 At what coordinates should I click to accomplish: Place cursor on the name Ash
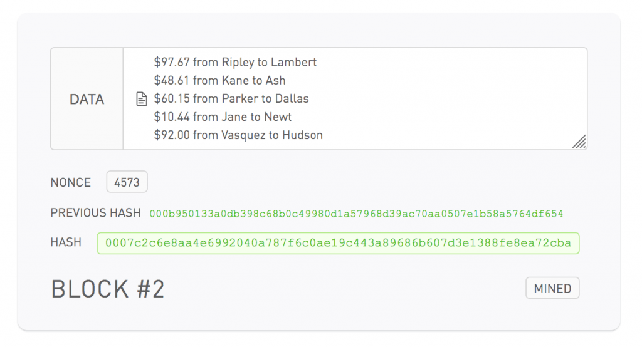[x=275, y=81]
